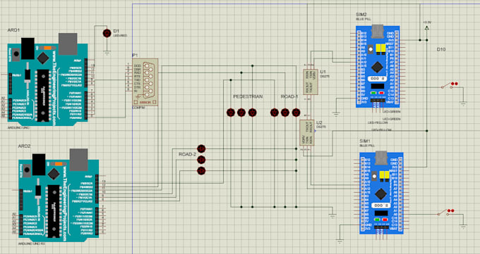The width and height of the screenshot is (480, 254).
Task: Select the bottom ROAD-2 LED
Action: [x=201, y=171]
